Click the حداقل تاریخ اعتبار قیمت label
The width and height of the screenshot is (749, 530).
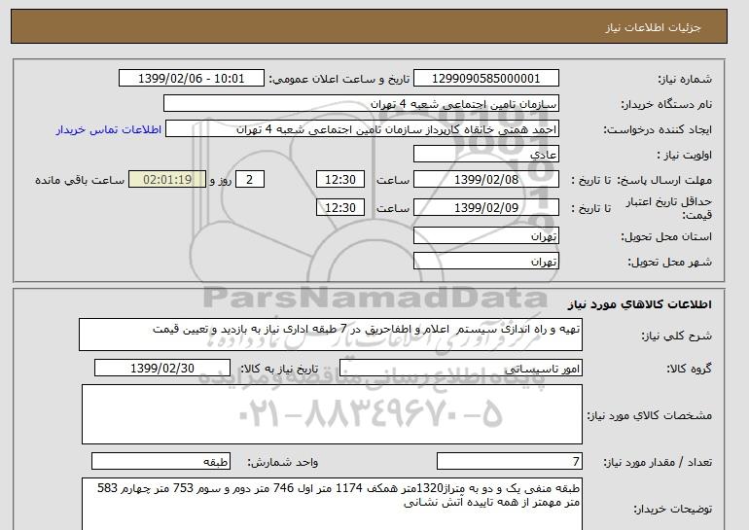click(669, 208)
